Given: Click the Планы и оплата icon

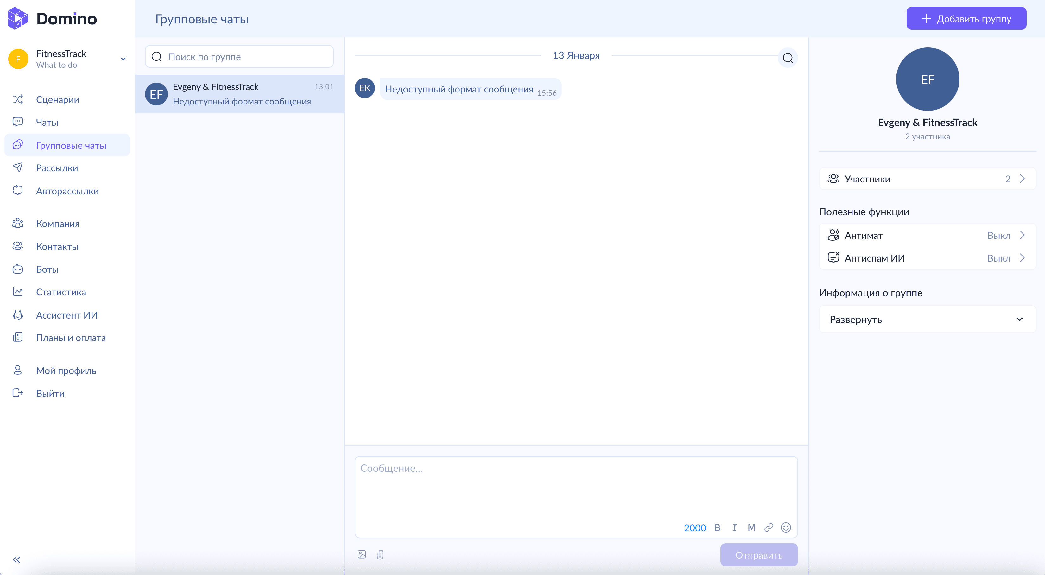Looking at the screenshot, I should 18,338.
